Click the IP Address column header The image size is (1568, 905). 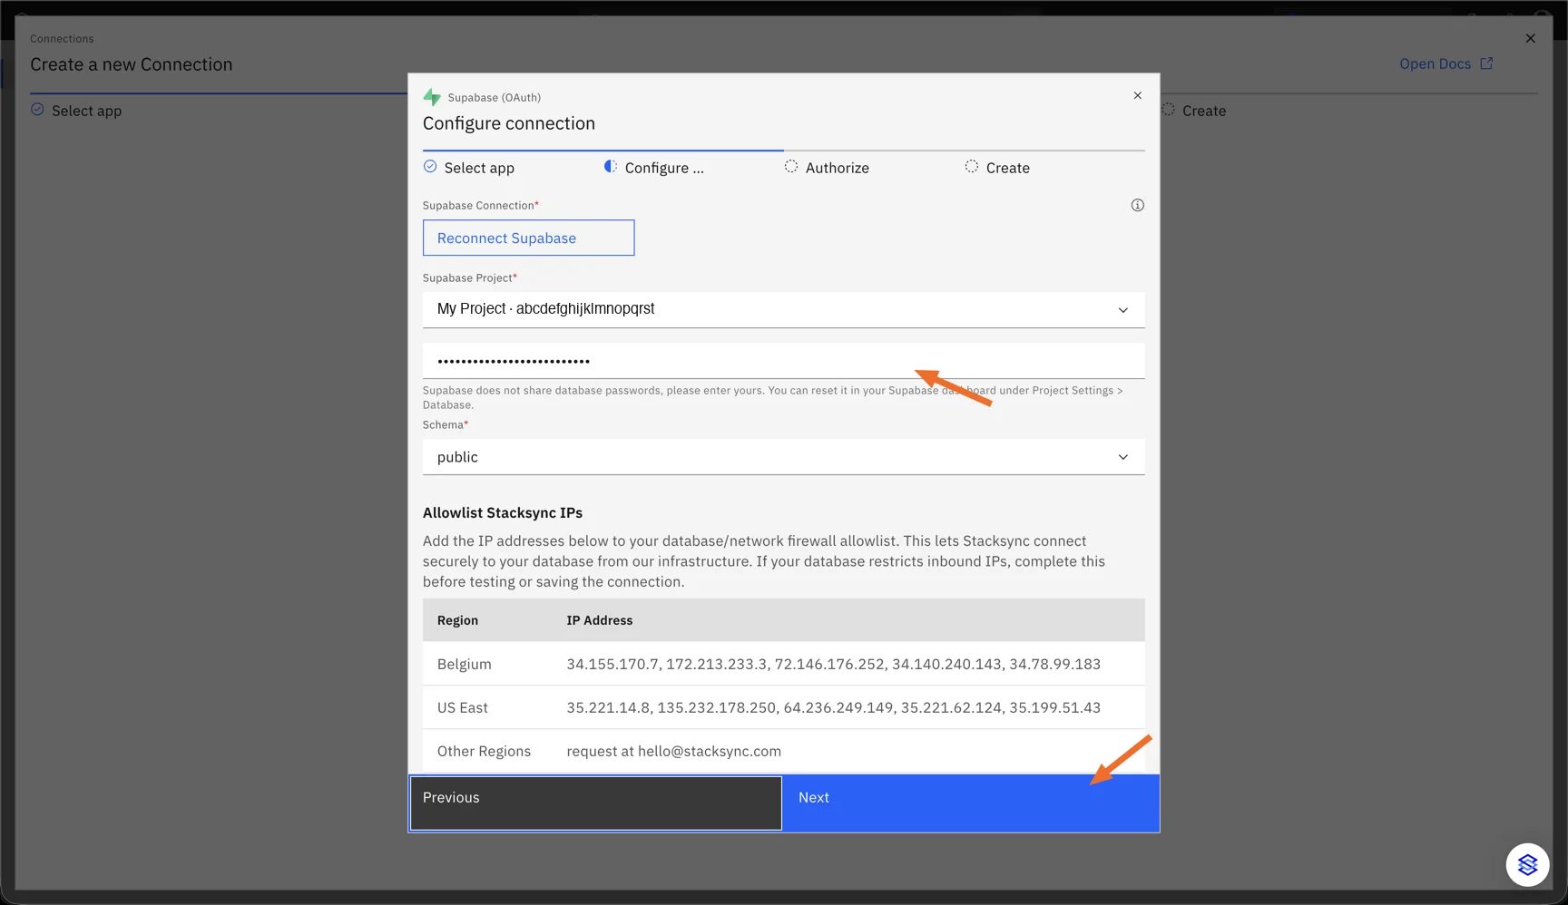[600, 620]
